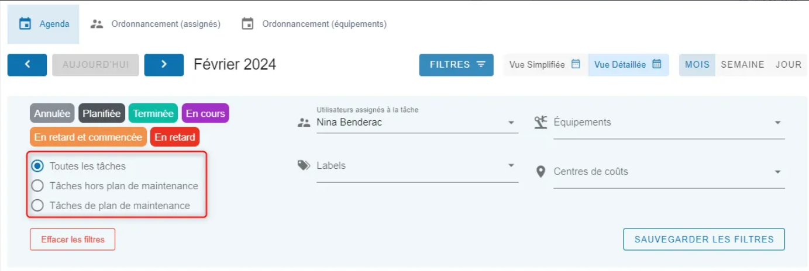Choose Tâches de plan de maintenance radio

click(x=37, y=206)
